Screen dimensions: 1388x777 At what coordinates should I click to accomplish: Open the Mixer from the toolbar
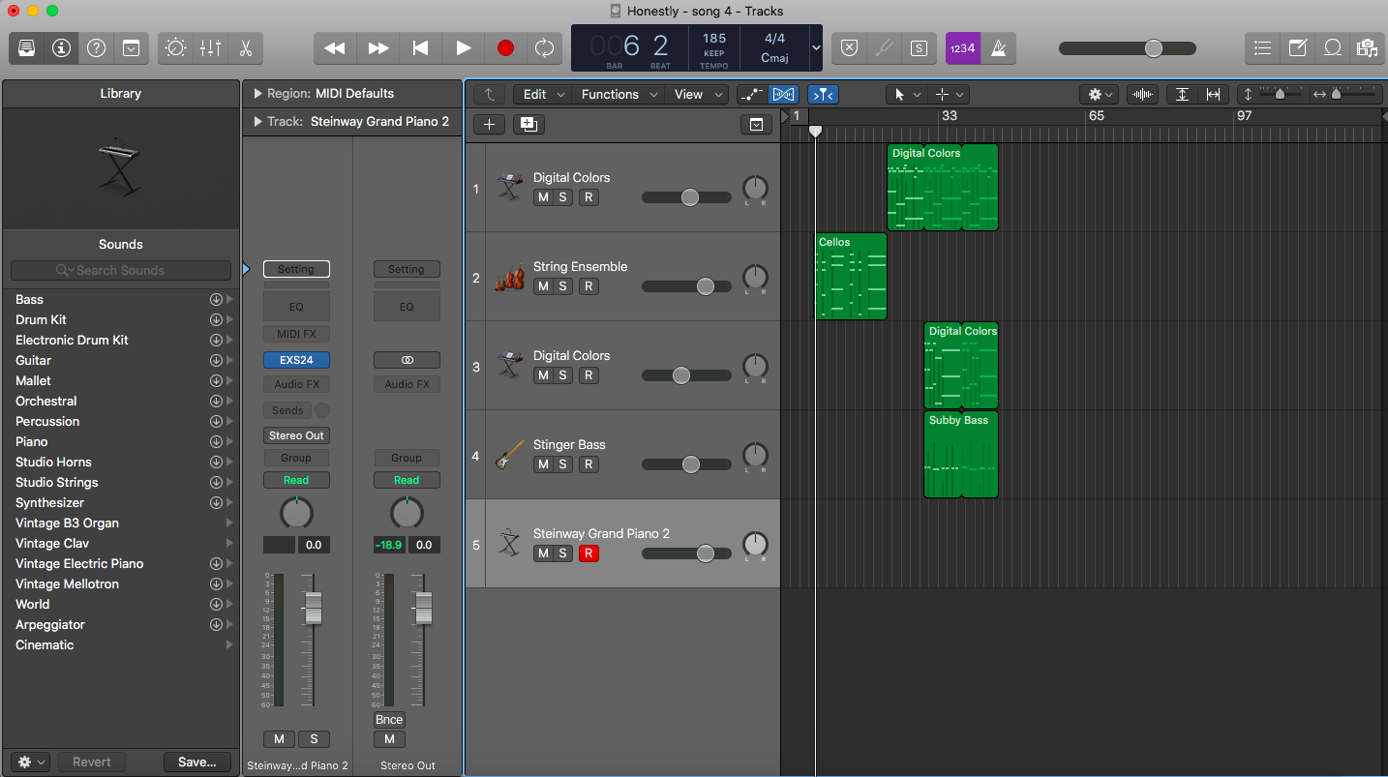point(210,47)
